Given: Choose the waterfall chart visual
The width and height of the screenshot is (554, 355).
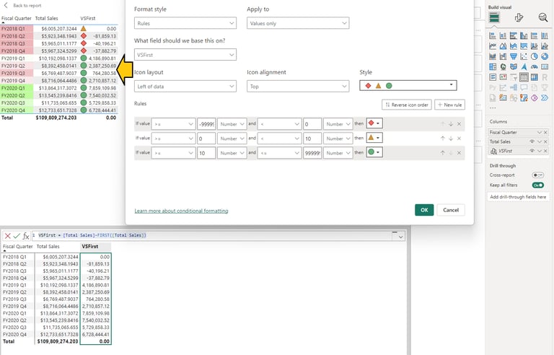Looking at the screenshot, I should pyautogui.click(x=503, y=56).
